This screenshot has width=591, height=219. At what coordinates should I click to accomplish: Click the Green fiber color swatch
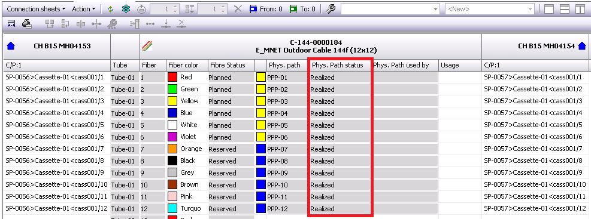(172, 90)
